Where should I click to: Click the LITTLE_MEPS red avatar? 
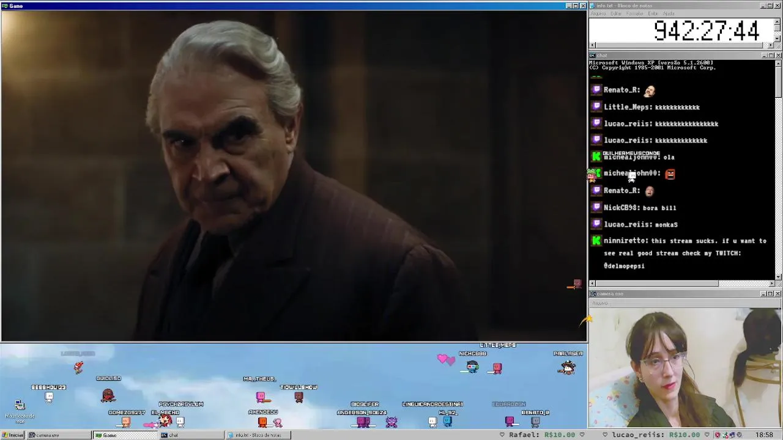(x=497, y=368)
